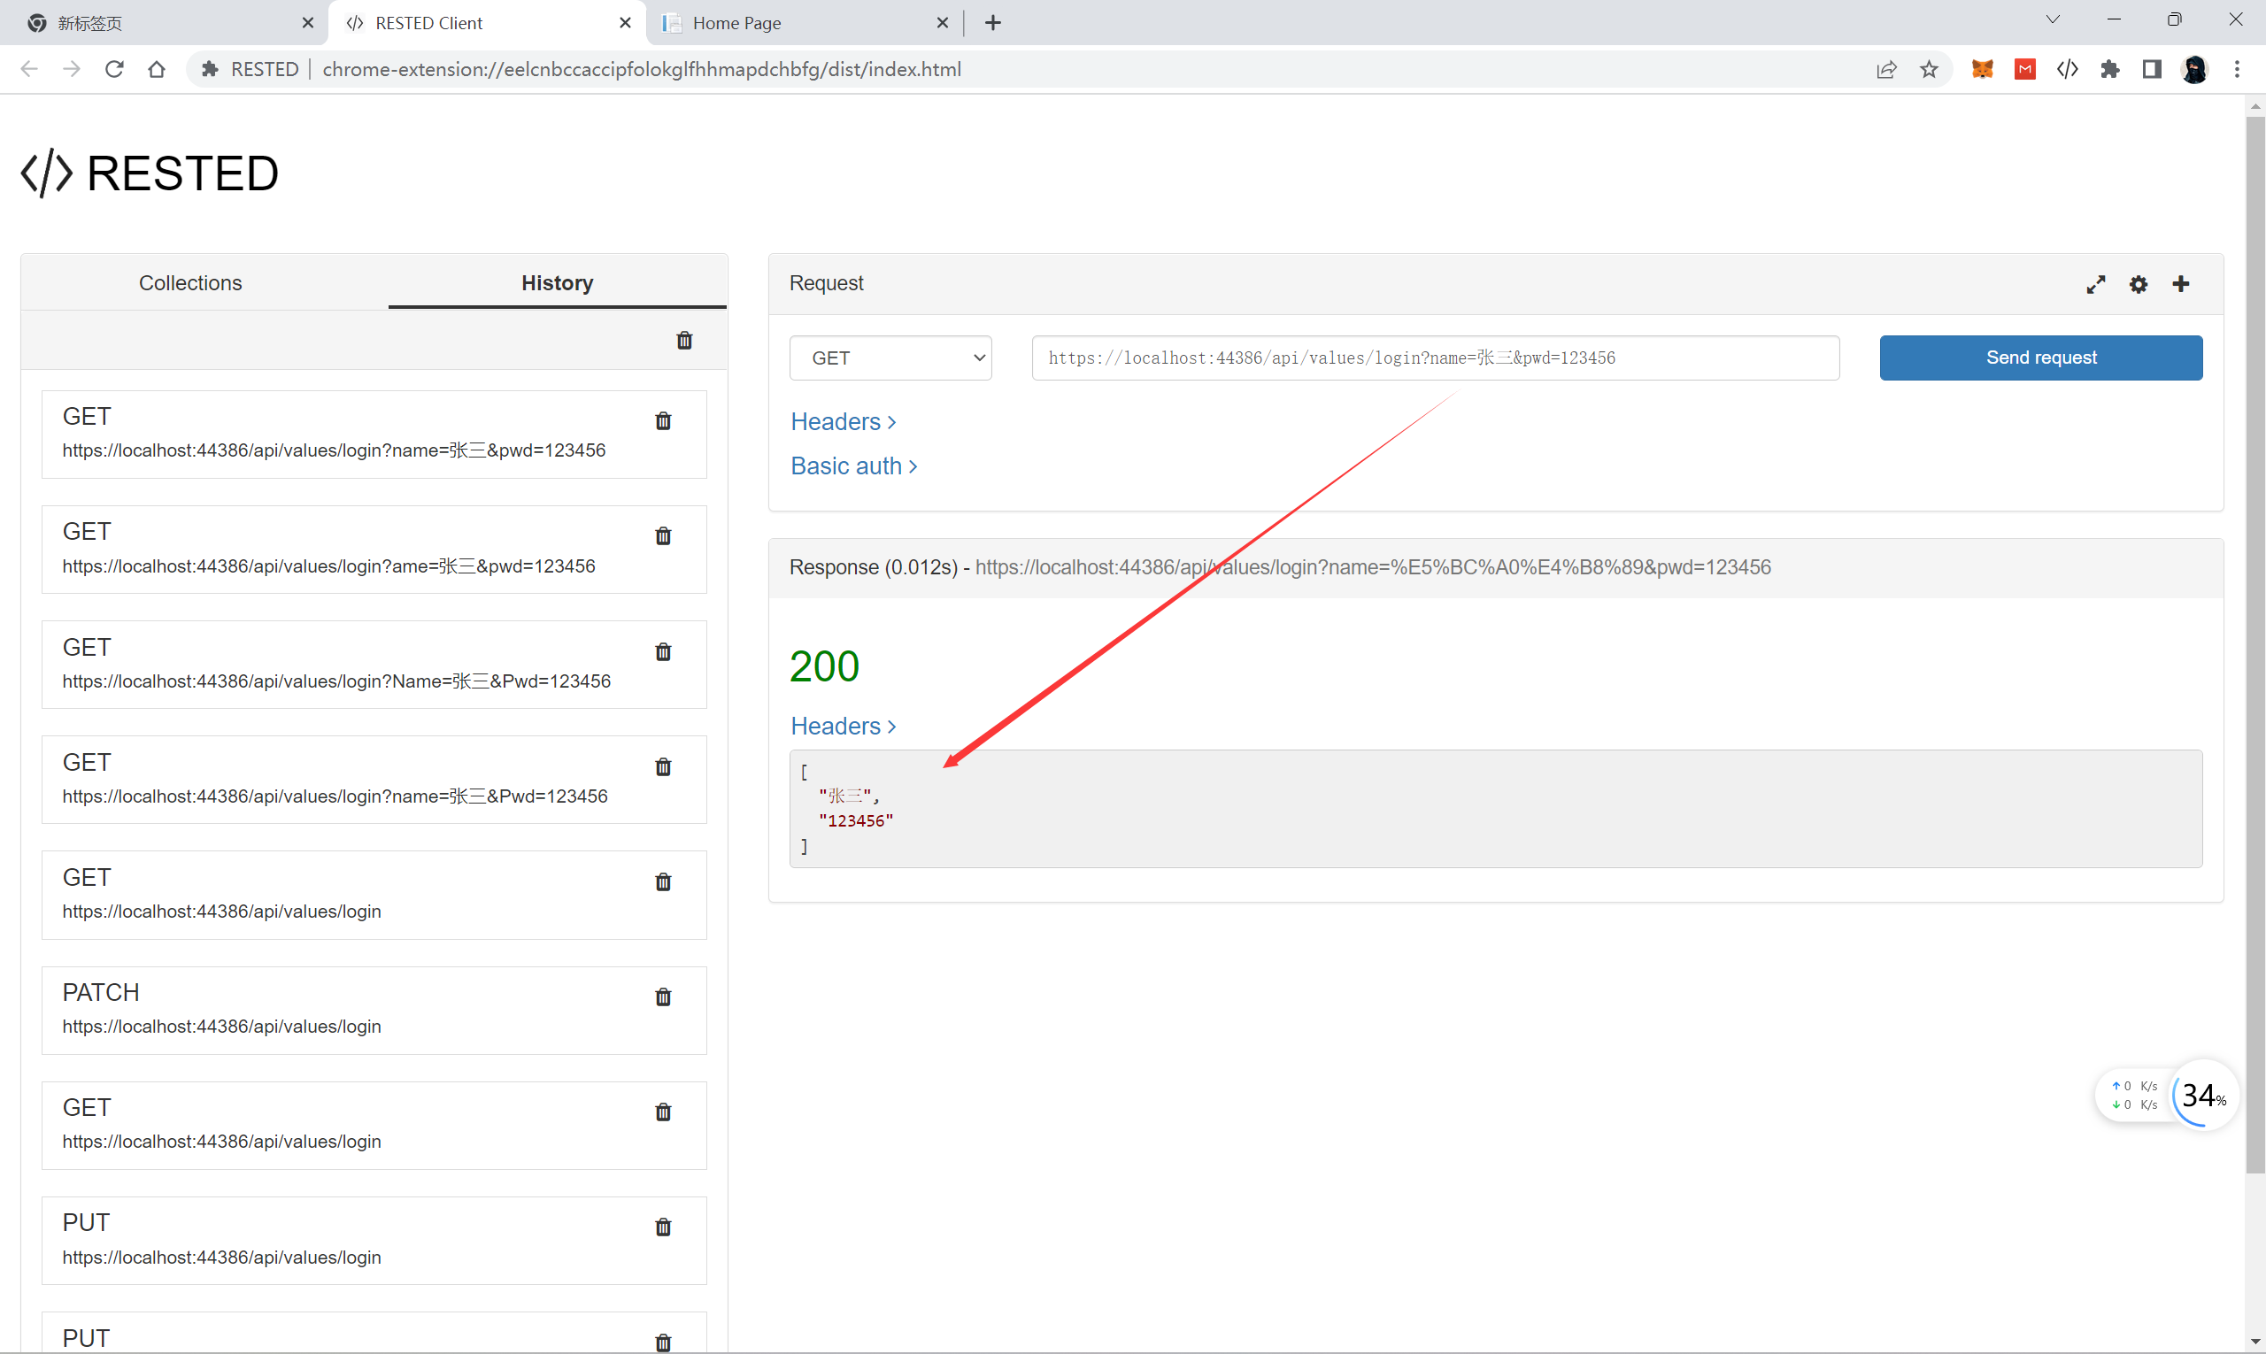Delete the PATCH request history entry
Viewport: 2266px width, 1354px height.
tap(663, 997)
